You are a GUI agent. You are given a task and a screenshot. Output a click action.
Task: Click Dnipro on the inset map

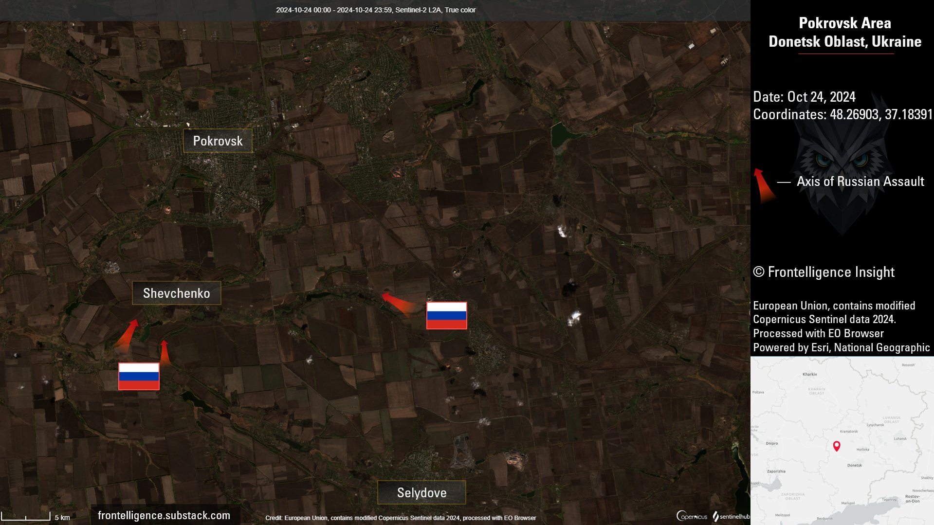[772, 443]
